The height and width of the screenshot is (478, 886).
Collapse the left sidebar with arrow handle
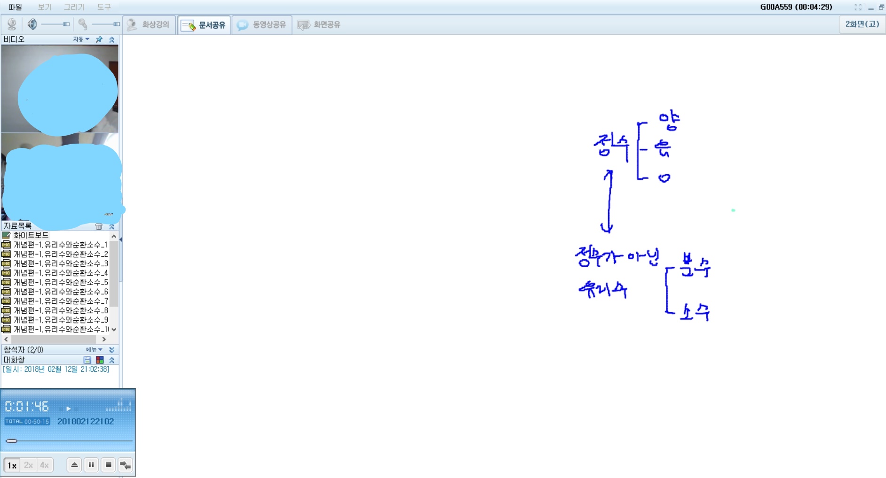tap(121, 239)
